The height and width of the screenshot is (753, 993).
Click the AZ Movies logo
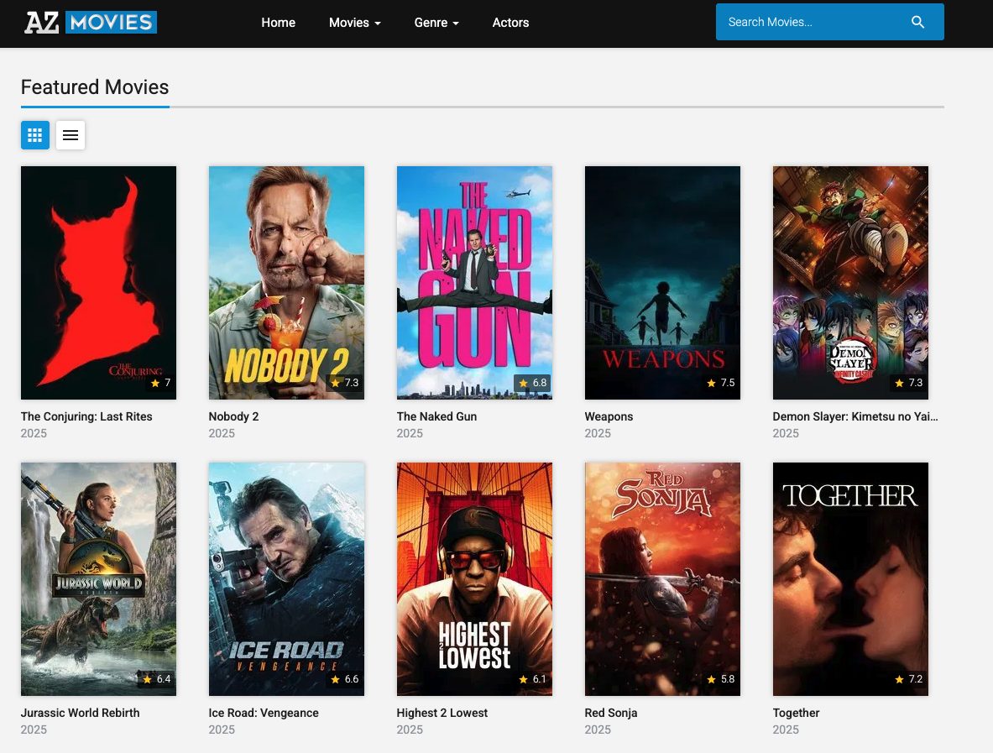tap(91, 23)
